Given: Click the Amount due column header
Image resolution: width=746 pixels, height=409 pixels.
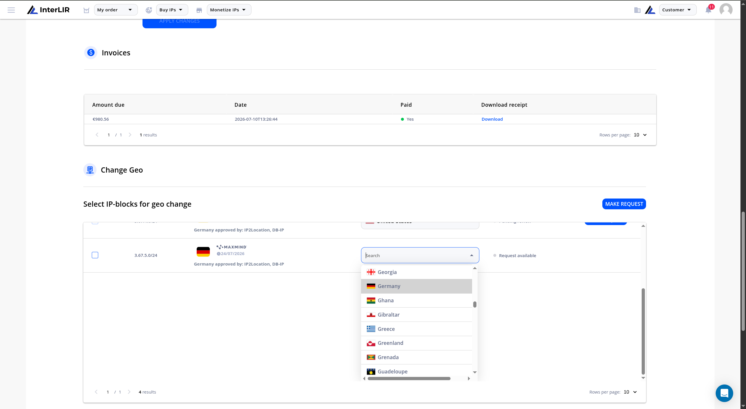Looking at the screenshot, I should coord(108,105).
